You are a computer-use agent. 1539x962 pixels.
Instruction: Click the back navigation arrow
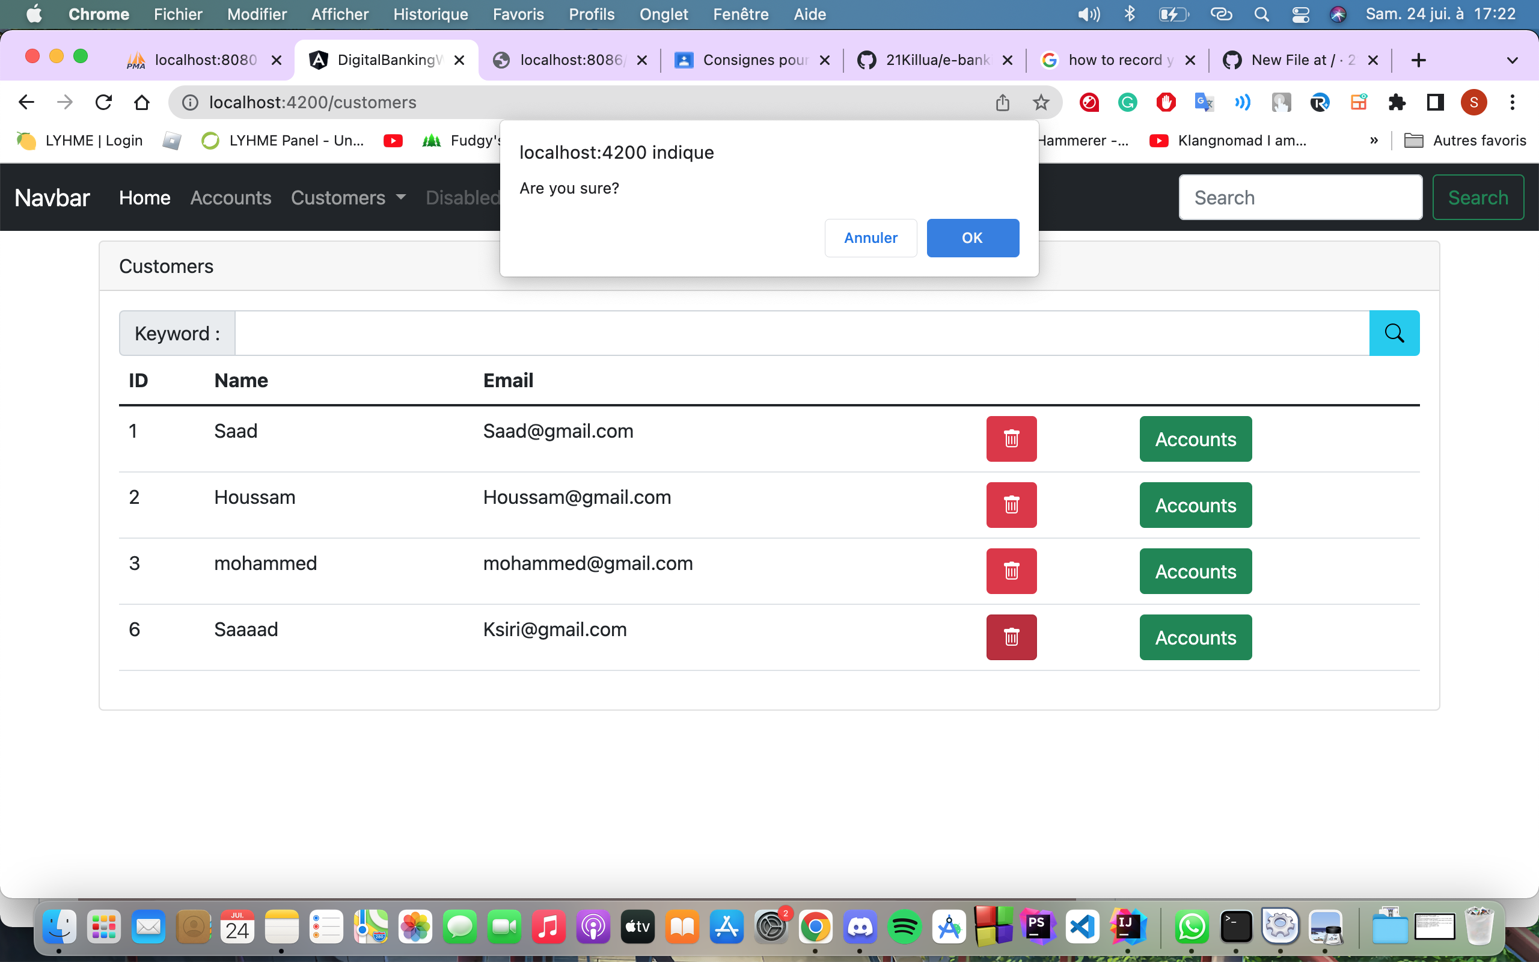click(x=26, y=102)
